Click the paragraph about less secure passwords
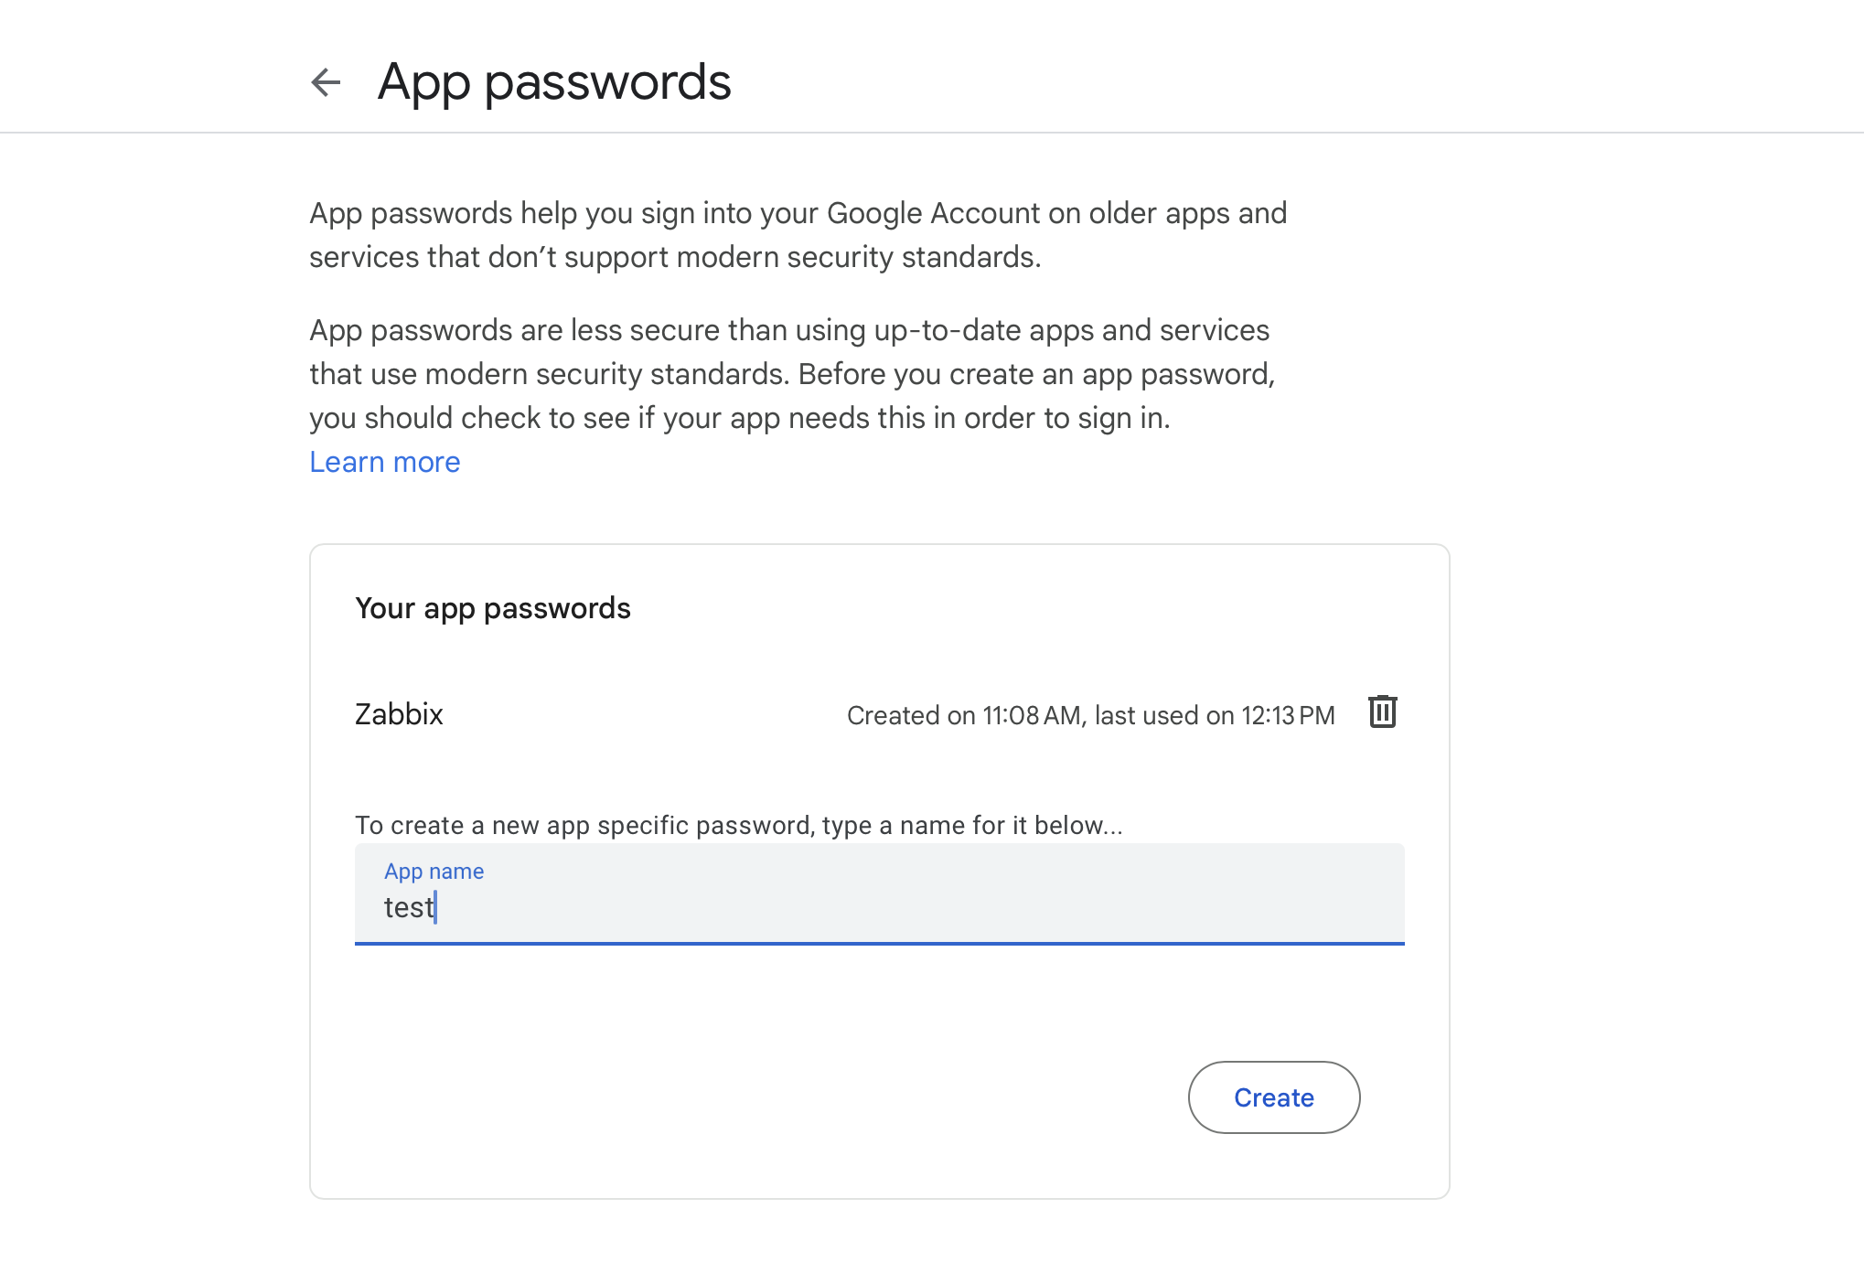1864x1273 pixels. [x=792, y=374]
